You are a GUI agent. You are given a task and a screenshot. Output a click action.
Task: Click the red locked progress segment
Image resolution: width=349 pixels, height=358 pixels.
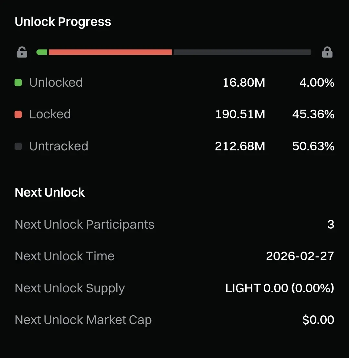click(110, 52)
